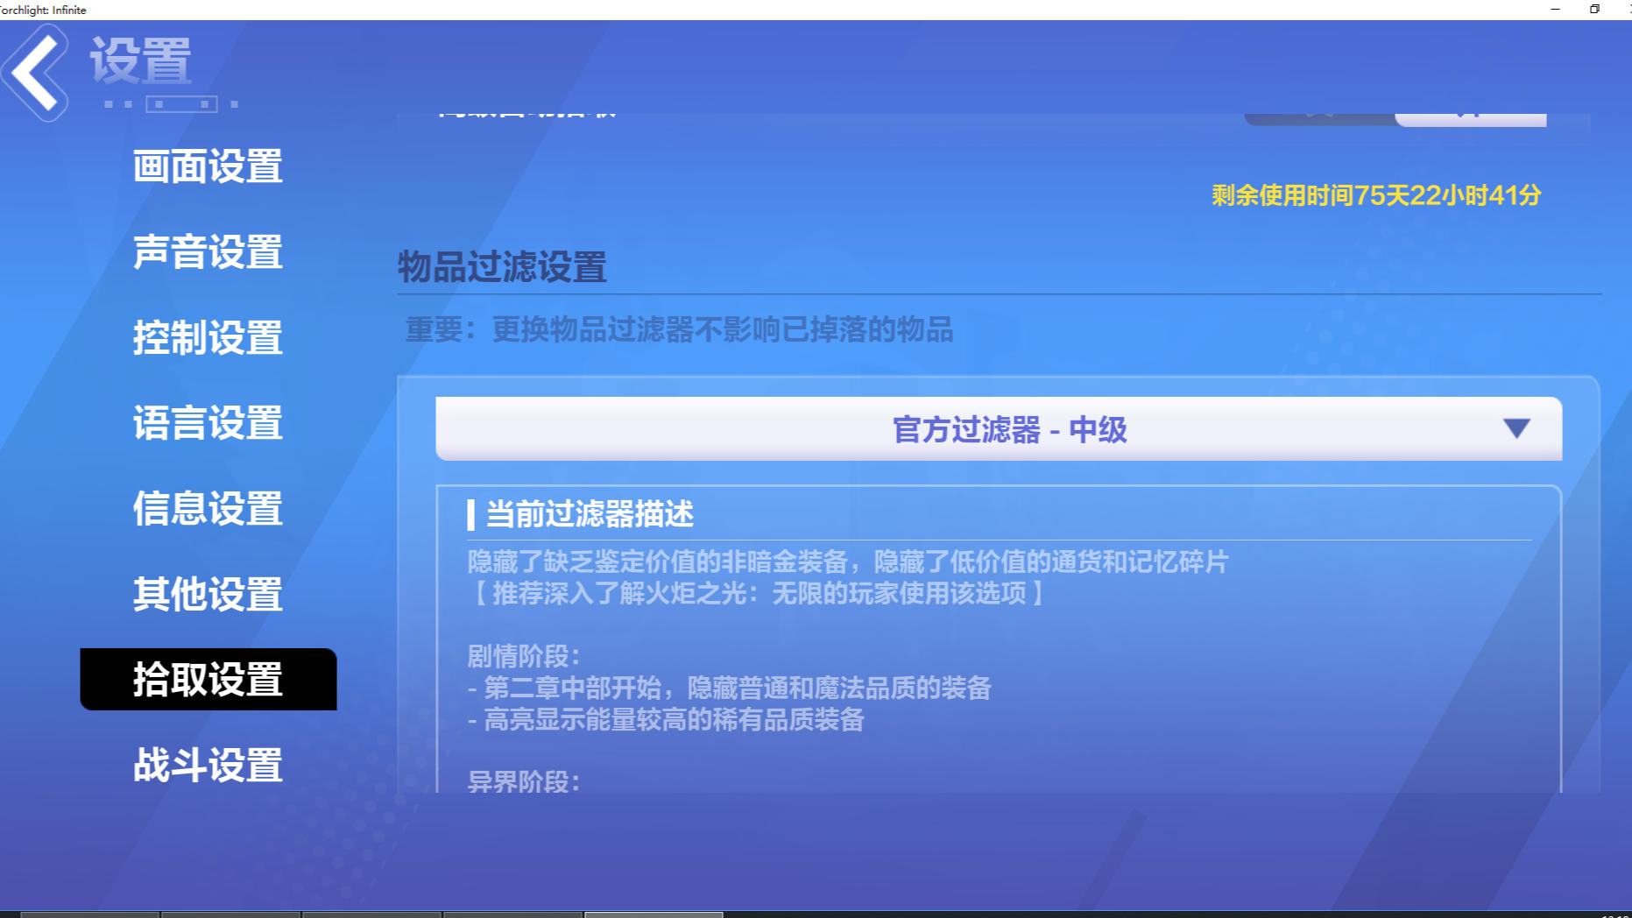Click the line starting 隐藏了缺乏鉴定价值的非暗金装备
This screenshot has height=918, width=1632.
pos(848,561)
